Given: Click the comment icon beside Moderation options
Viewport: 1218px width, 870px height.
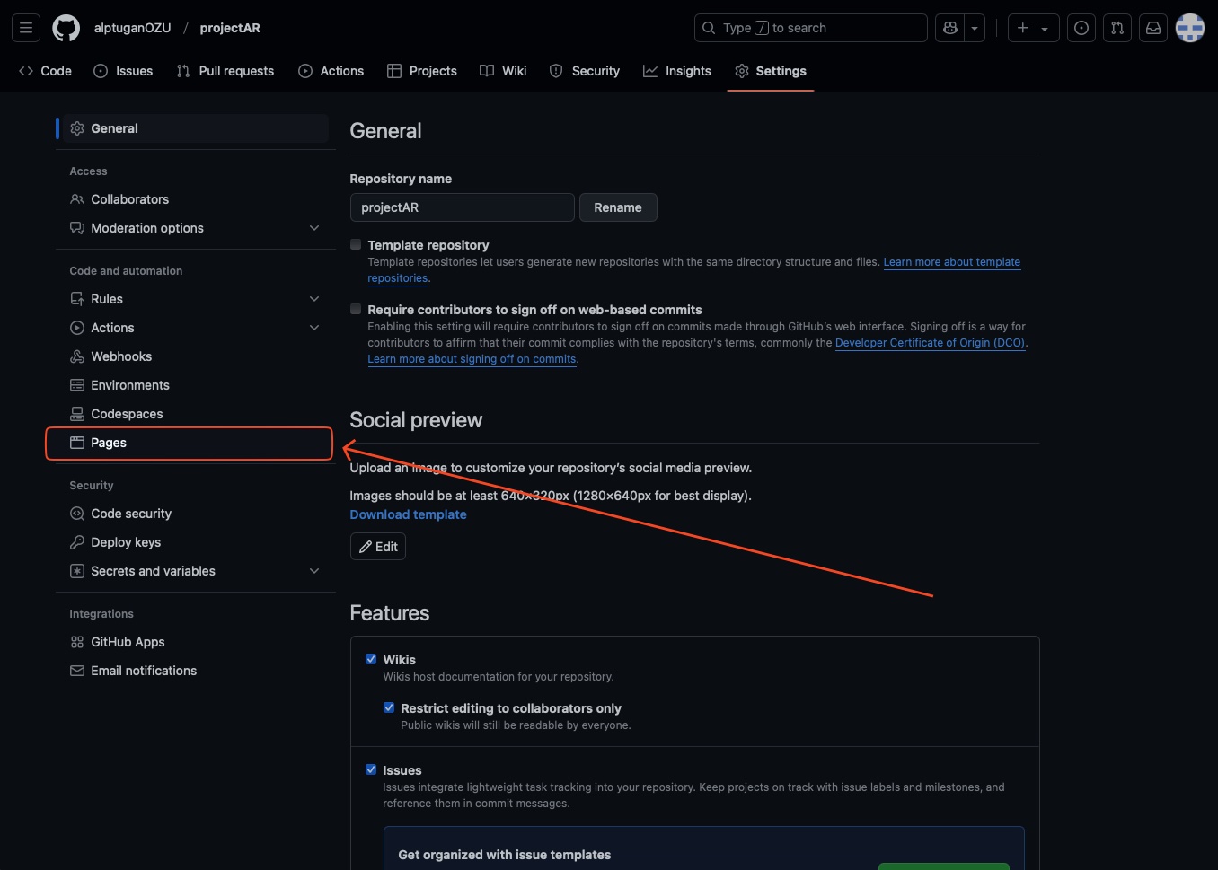Looking at the screenshot, I should 77,228.
